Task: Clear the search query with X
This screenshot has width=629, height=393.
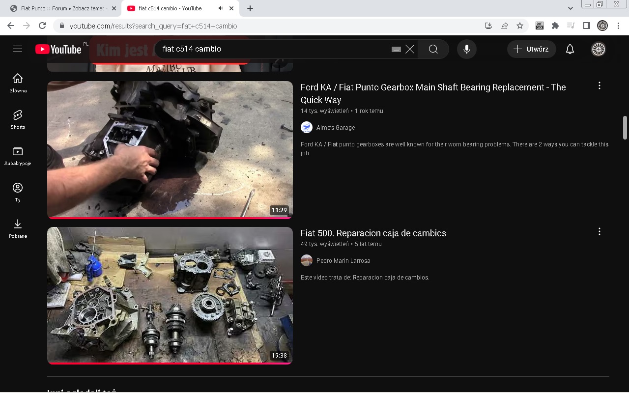Action: tap(410, 49)
